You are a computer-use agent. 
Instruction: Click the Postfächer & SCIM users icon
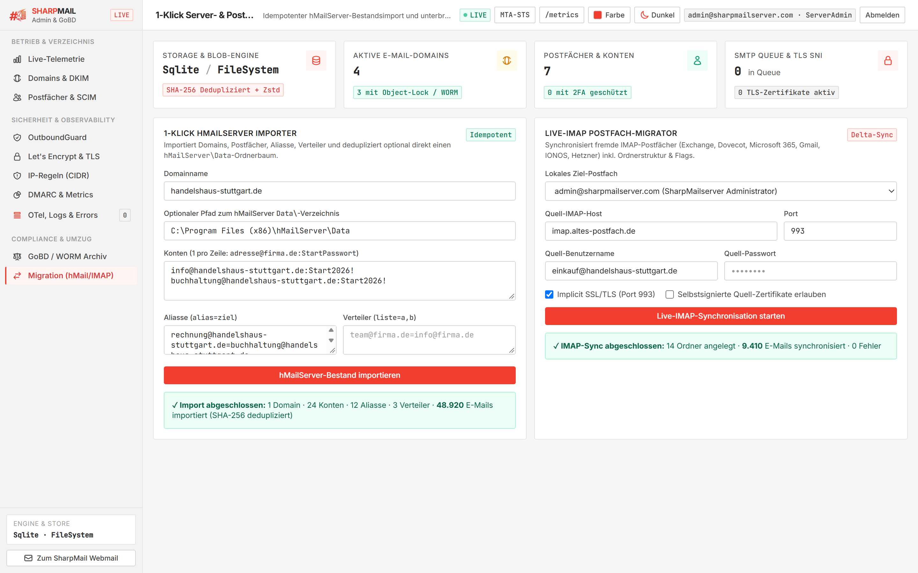(17, 97)
